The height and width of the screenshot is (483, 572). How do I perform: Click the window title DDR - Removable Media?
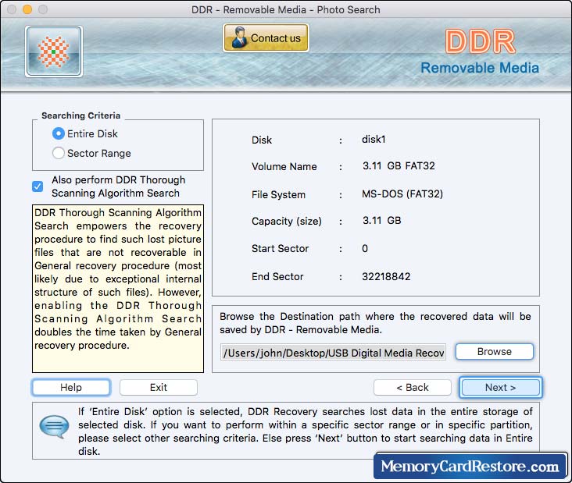coord(286,9)
